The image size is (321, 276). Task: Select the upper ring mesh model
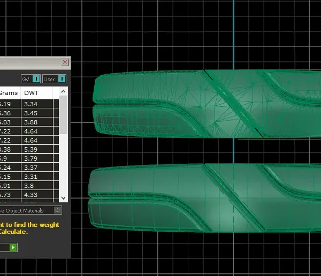pyautogui.click(x=207, y=104)
